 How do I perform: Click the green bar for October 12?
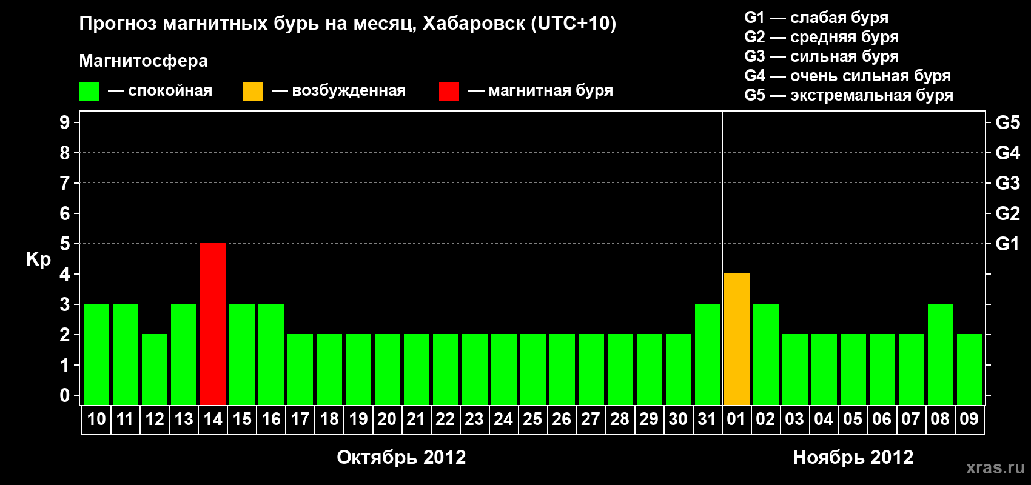coord(155,369)
